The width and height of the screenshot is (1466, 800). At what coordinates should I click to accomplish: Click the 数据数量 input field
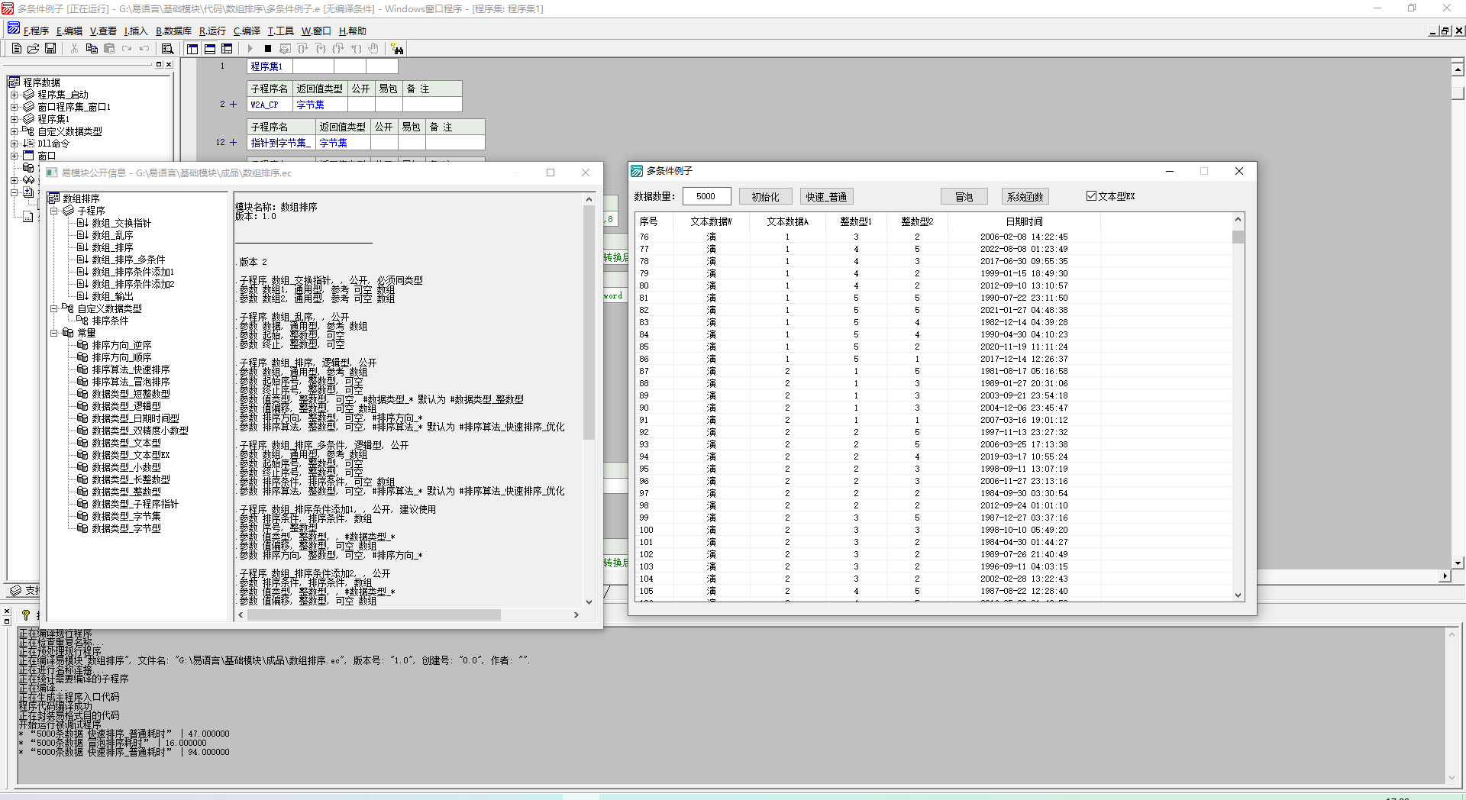click(x=706, y=196)
